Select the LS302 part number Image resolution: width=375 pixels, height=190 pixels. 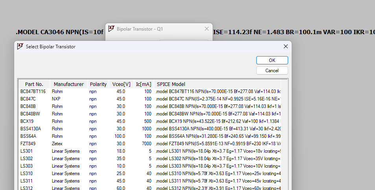pyautogui.click(x=26, y=159)
